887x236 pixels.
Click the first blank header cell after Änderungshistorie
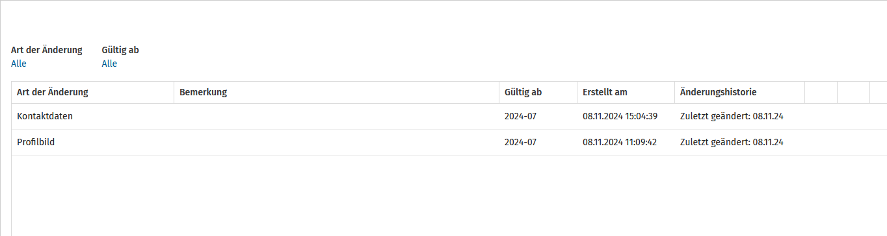point(821,93)
